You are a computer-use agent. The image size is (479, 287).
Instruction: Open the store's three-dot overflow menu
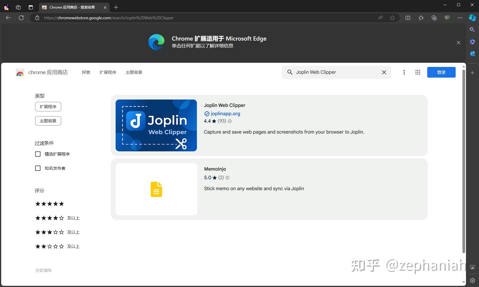point(404,72)
